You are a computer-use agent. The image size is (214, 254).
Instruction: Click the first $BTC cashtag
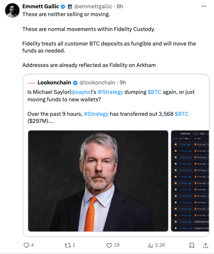pyautogui.click(x=155, y=92)
